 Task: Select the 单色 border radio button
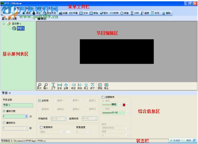click(x=103, y=101)
